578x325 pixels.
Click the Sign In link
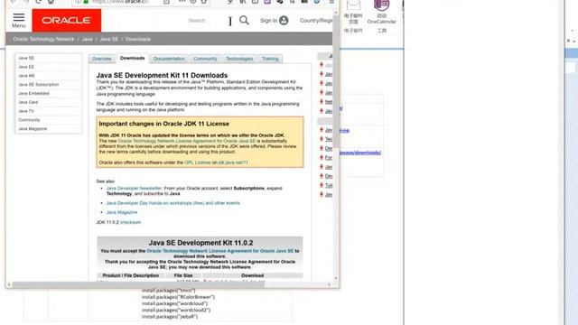(x=268, y=20)
